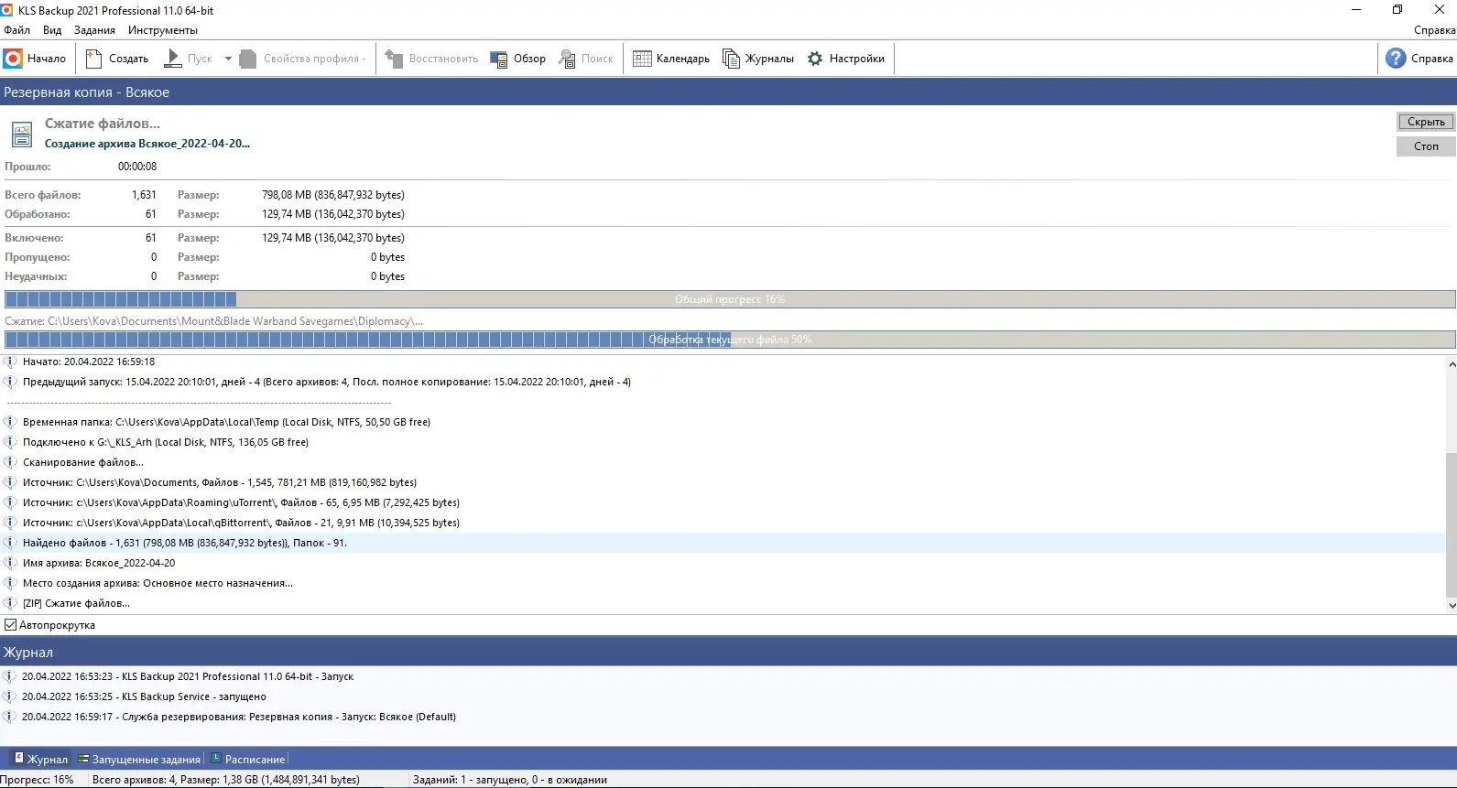Click the backup job icon beside Сжатие файлов
The image size is (1457, 788).
pos(22,135)
